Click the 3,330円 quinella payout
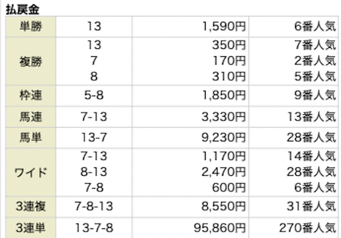The image size is (341, 238). coord(224,117)
